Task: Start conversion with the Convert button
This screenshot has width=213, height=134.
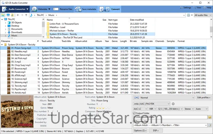Action: [110, 9]
